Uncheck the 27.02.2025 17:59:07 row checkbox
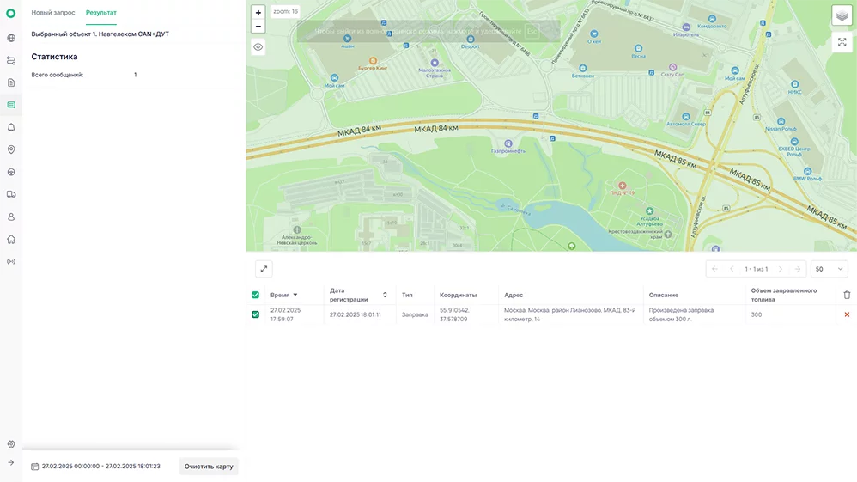 click(x=255, y=314)
